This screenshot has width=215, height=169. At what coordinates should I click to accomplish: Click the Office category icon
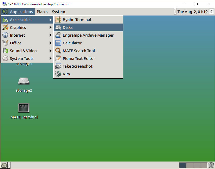(5, 43)
